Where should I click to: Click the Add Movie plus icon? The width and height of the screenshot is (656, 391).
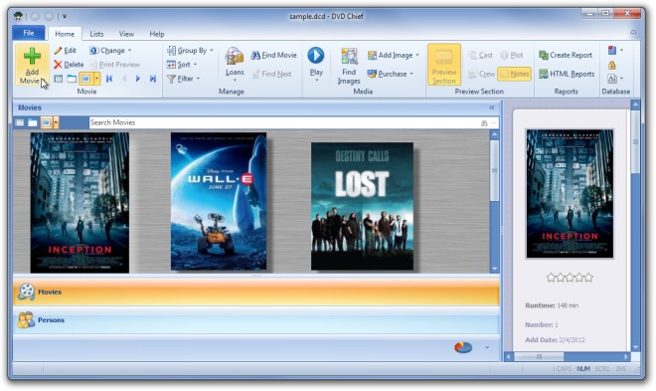tap(32, 56)
